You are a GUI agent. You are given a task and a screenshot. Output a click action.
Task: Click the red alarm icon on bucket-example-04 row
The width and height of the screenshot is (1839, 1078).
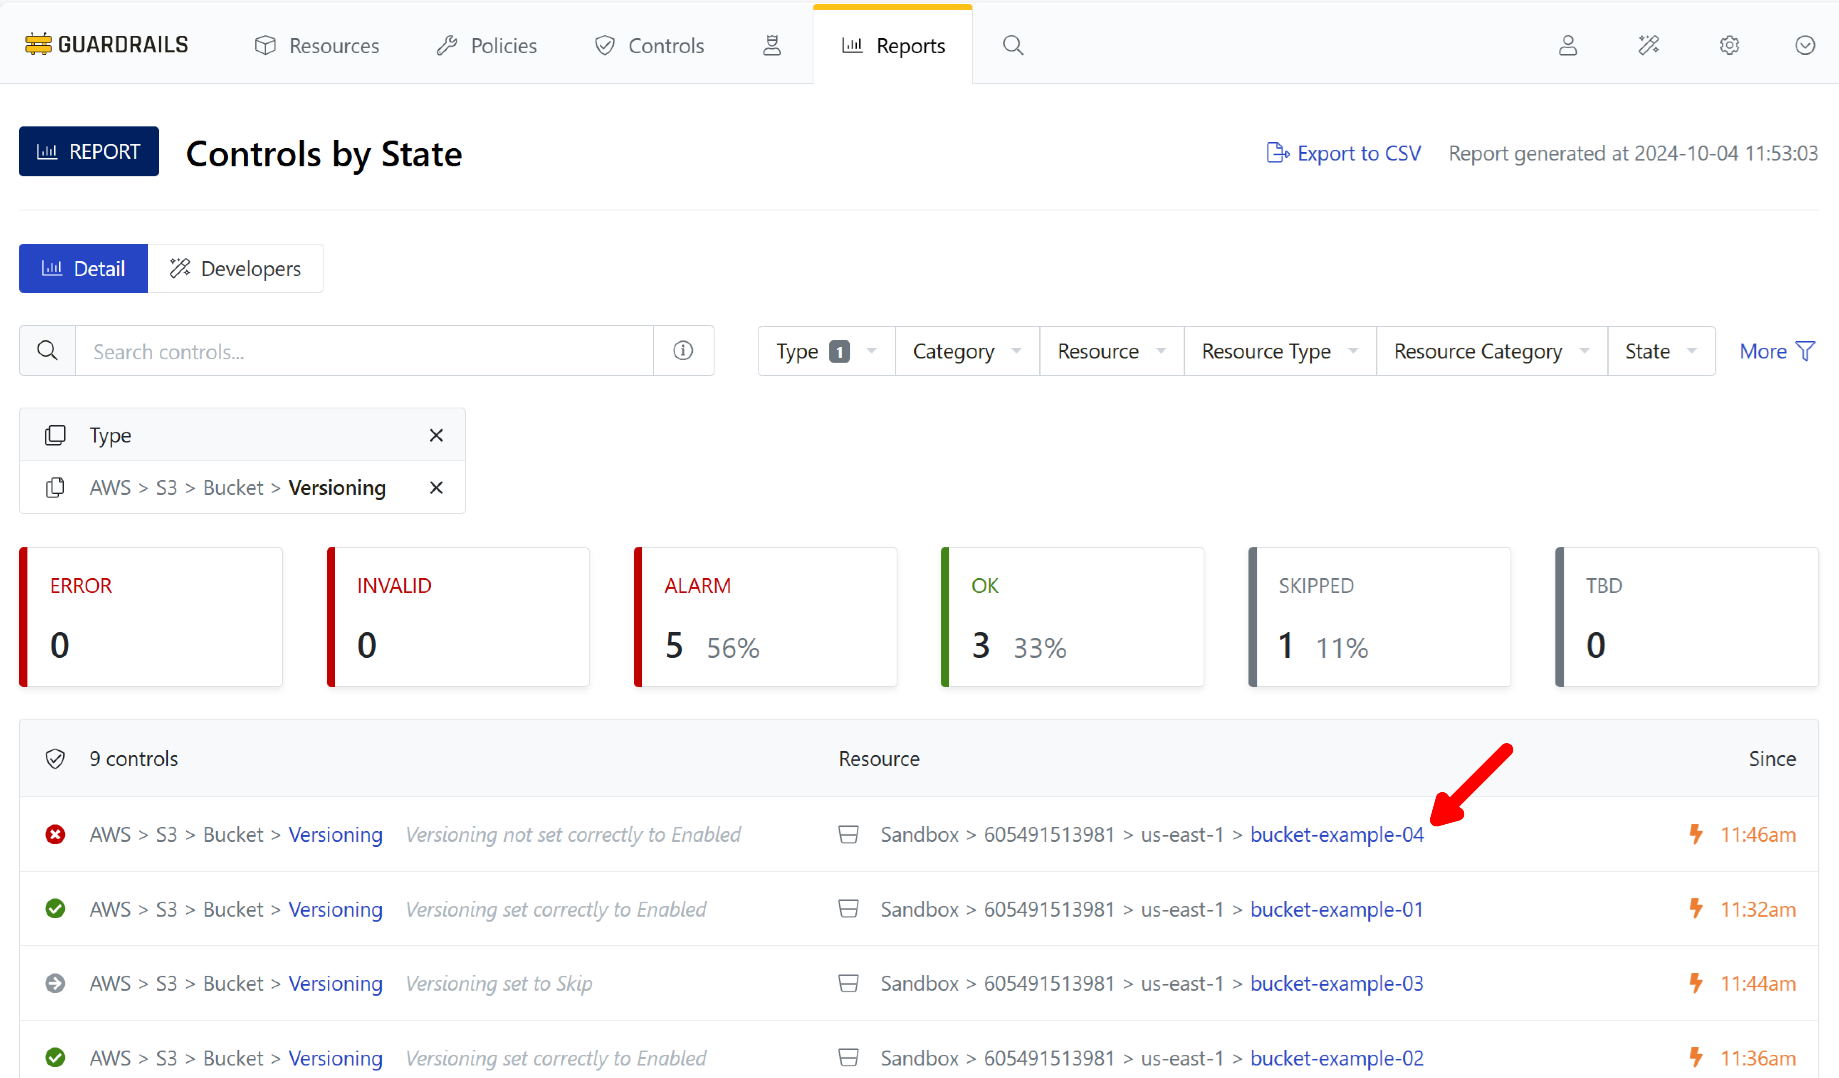pyautogui.click(x=55, y=834)
